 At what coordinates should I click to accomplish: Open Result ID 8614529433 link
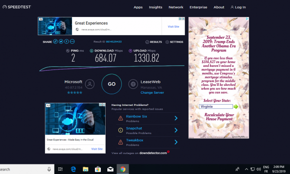(114, 42)
